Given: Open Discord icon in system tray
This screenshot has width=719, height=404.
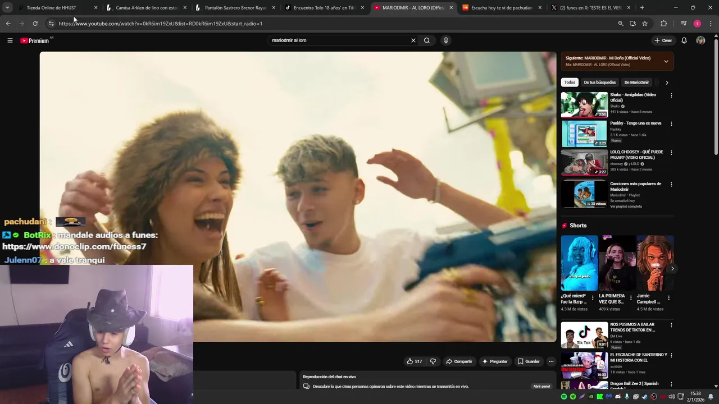Looking at the screenshot, I should tap(618, 397).
